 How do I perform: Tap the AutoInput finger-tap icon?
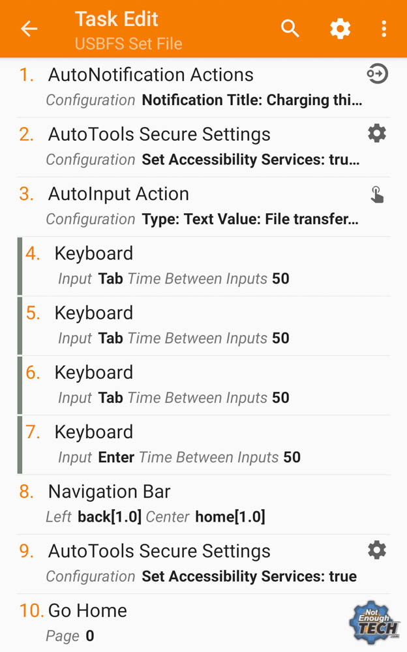click(x=377, y=194)
